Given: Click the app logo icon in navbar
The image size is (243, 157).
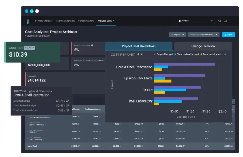Looking at the screenshot, I should coord(28,21).
